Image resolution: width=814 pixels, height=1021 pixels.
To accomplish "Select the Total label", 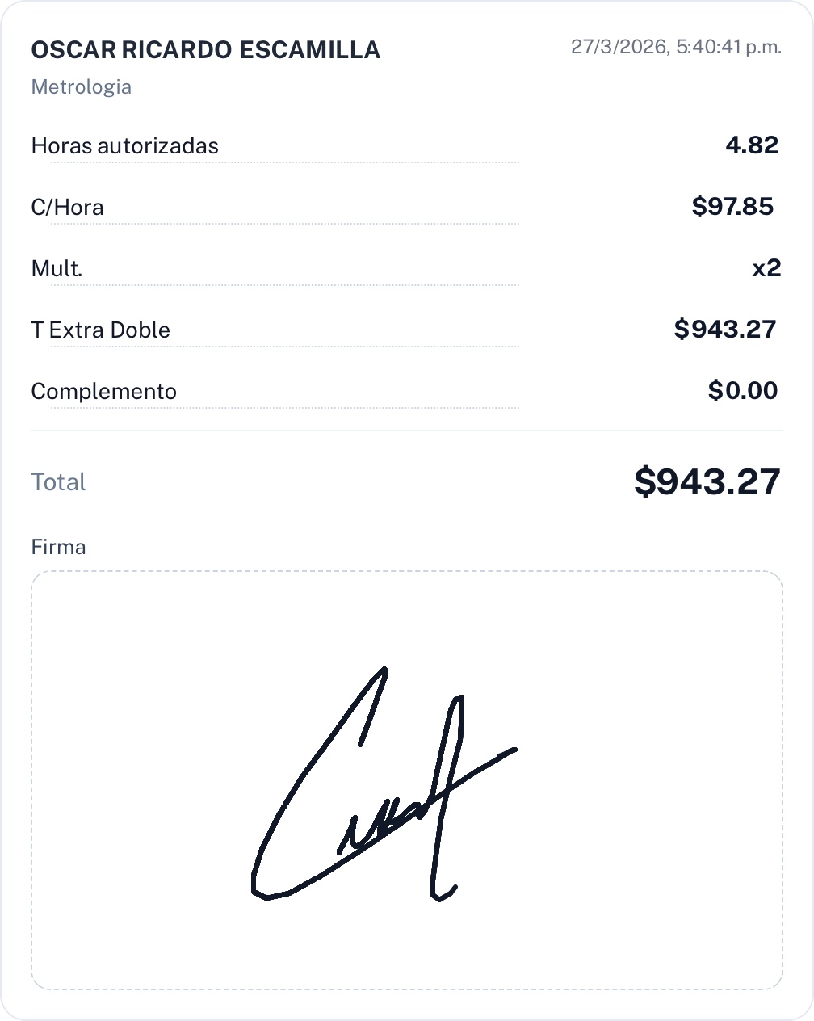I will 58,482.
